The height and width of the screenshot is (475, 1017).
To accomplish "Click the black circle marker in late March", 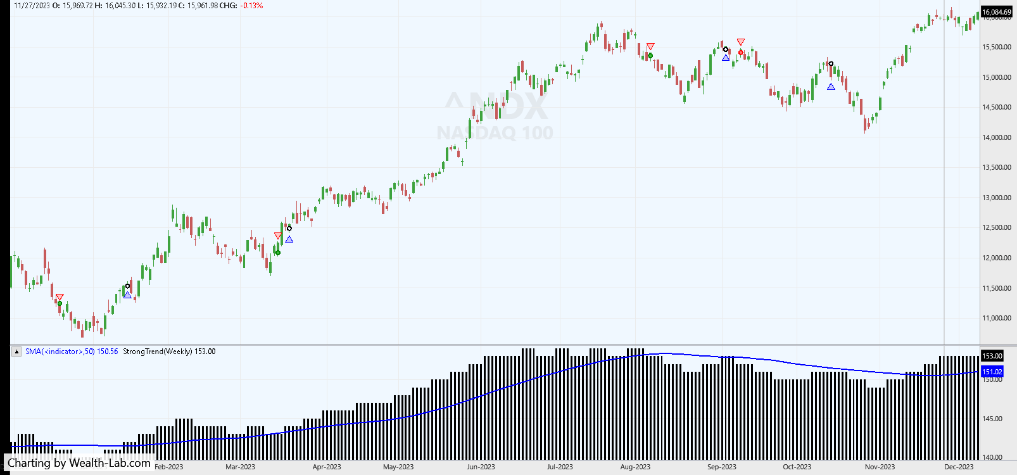I will pyautogui.click(x=289, y=229).
